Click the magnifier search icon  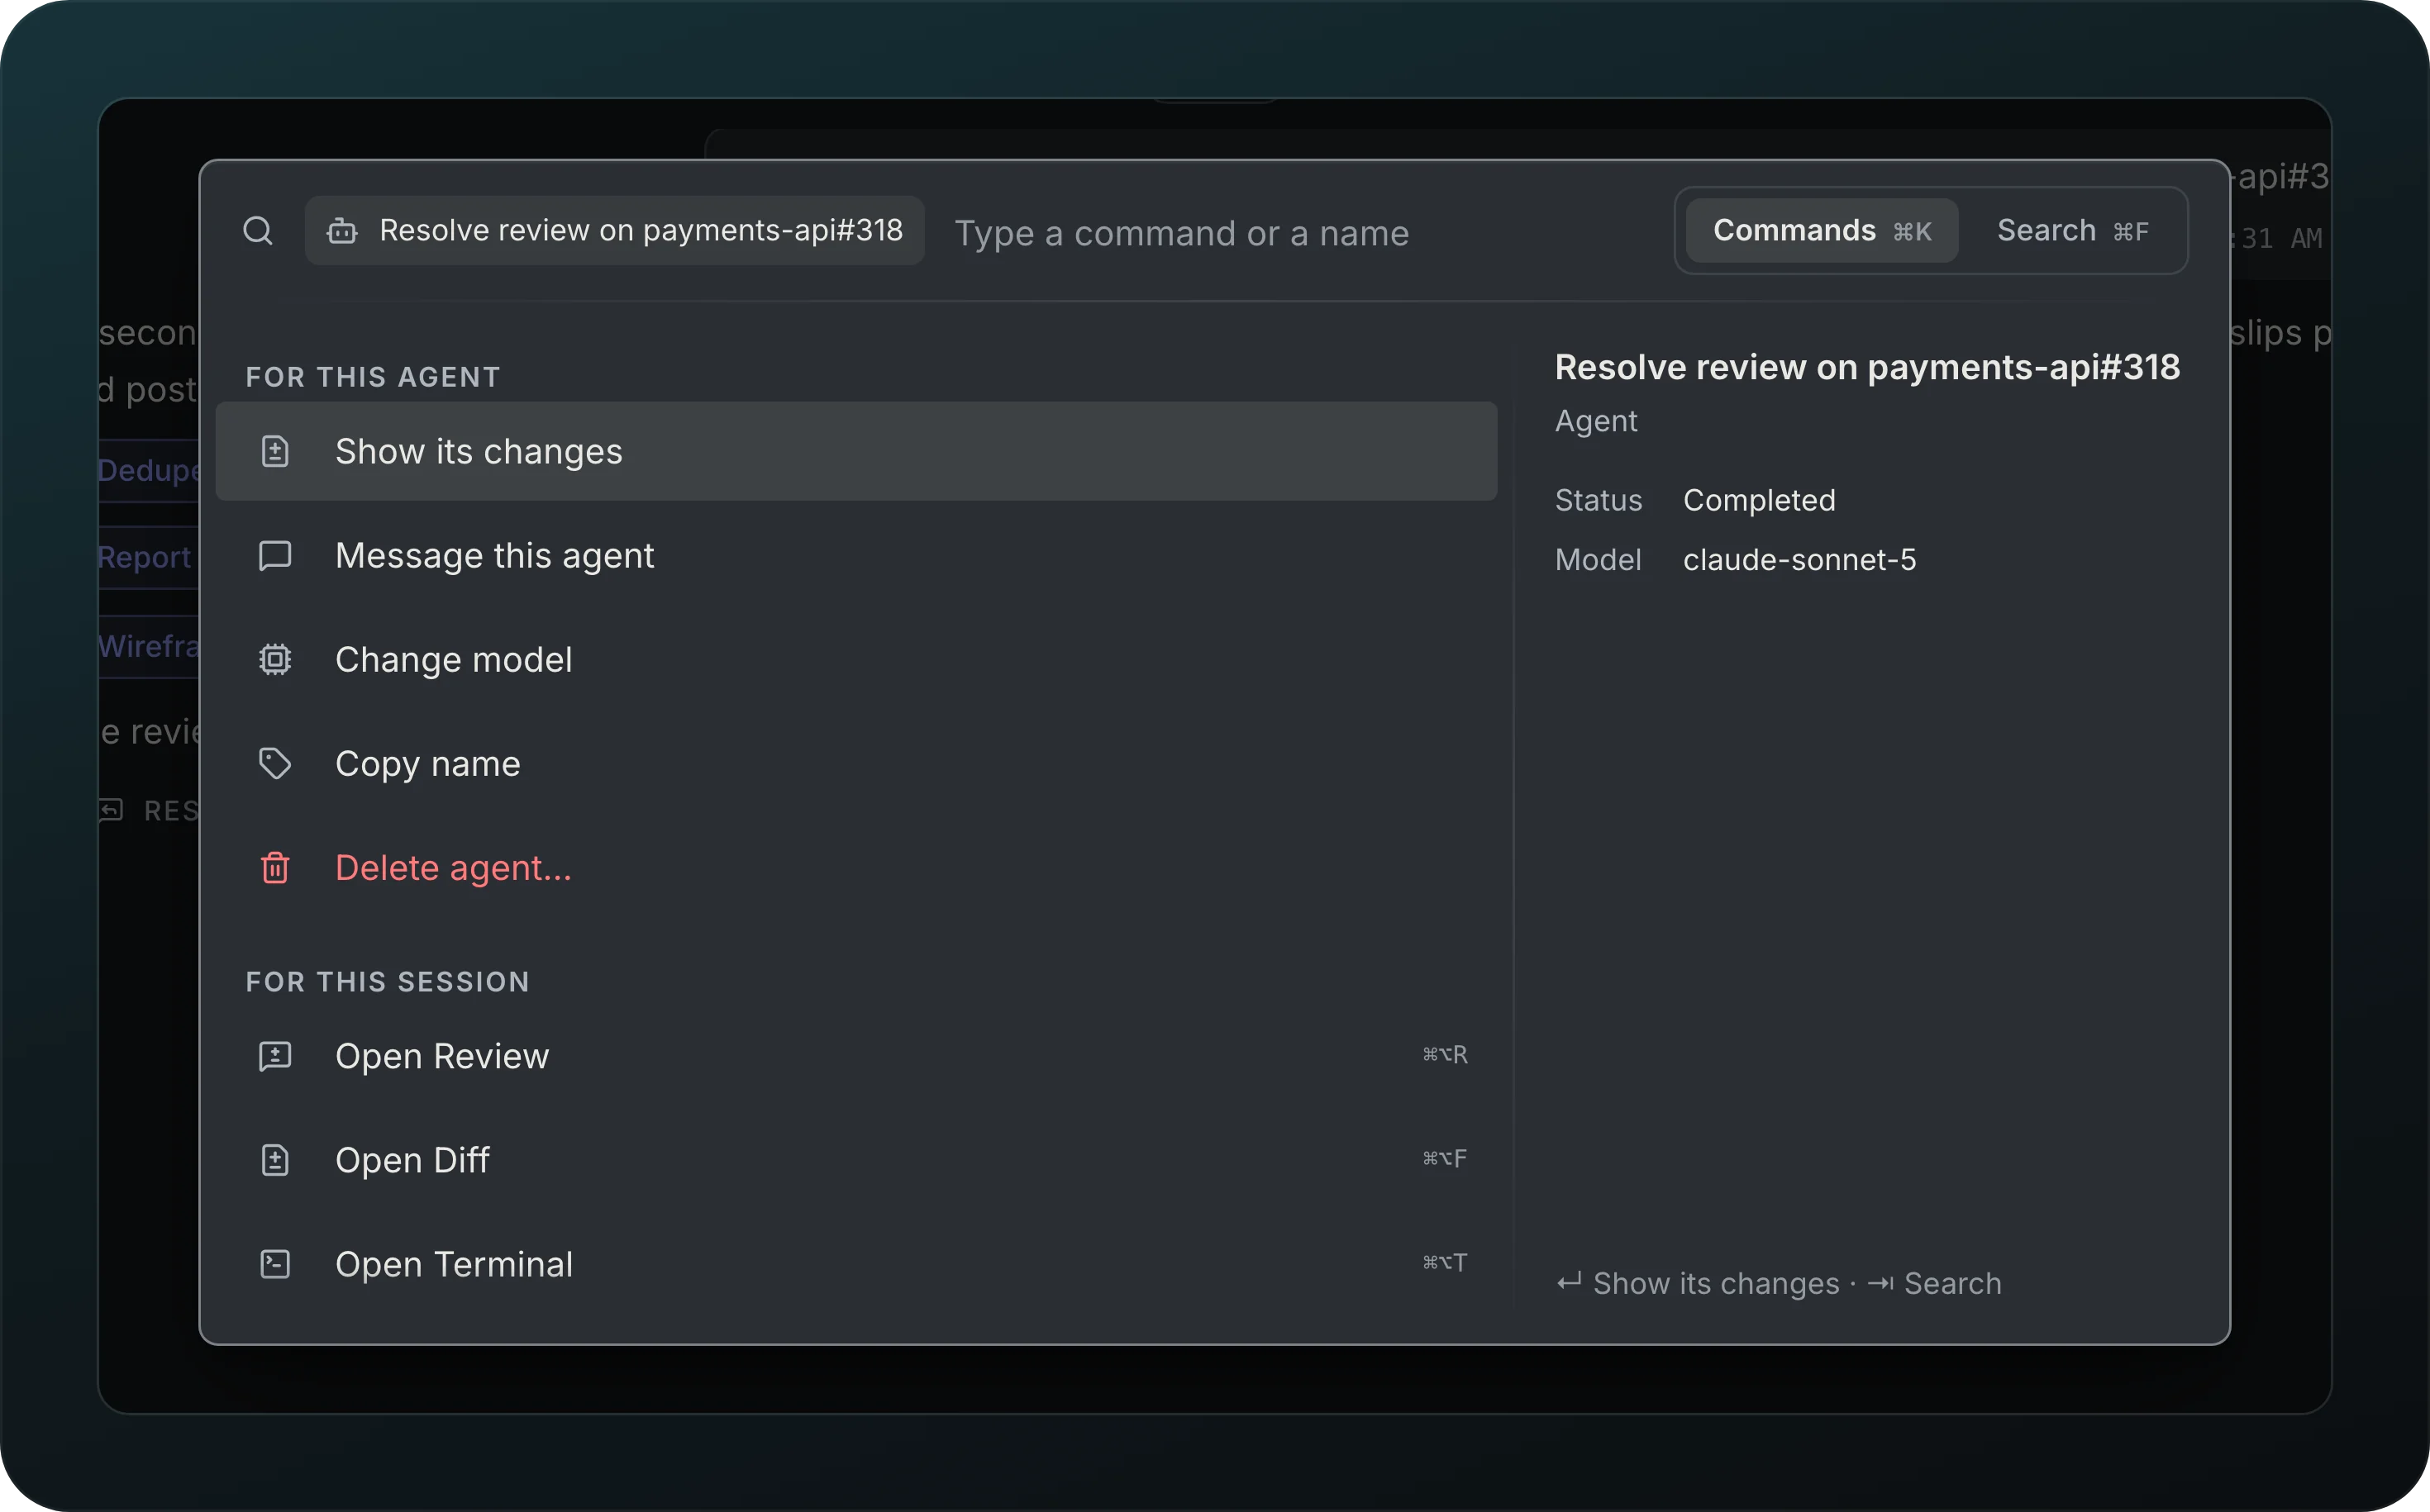click(x=258, y=231)
